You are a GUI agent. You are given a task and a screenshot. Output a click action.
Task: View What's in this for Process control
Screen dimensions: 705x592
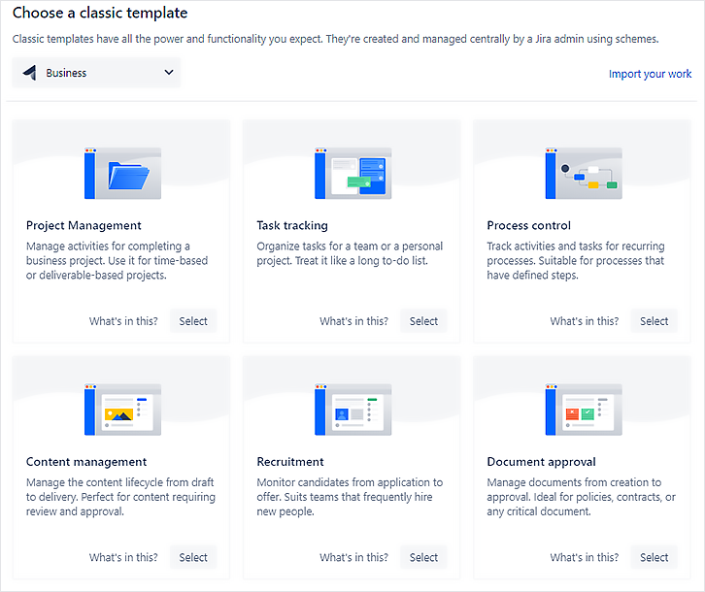(x=584, y=321)
